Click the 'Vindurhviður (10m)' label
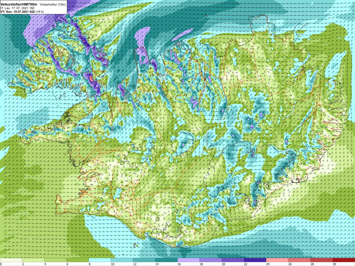The width and height of the screenshot is (355, 266). pos(53,4)
